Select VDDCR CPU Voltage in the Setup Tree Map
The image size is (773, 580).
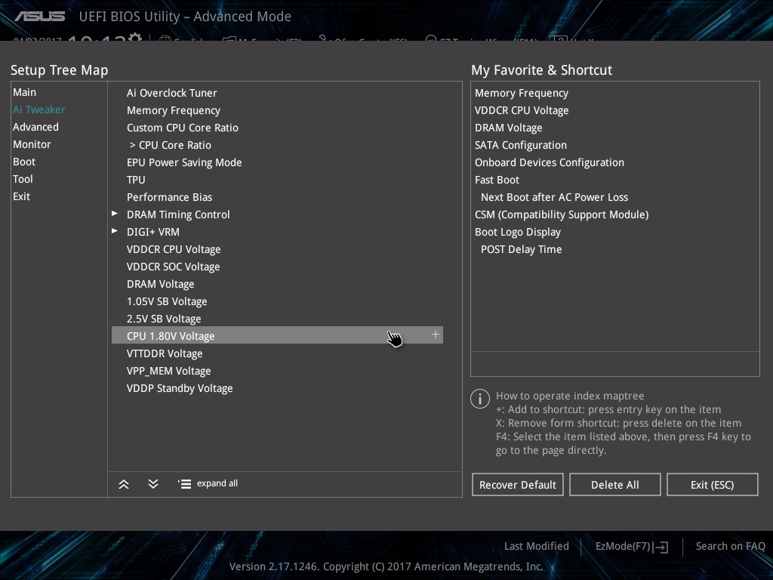tap(174, 249)
